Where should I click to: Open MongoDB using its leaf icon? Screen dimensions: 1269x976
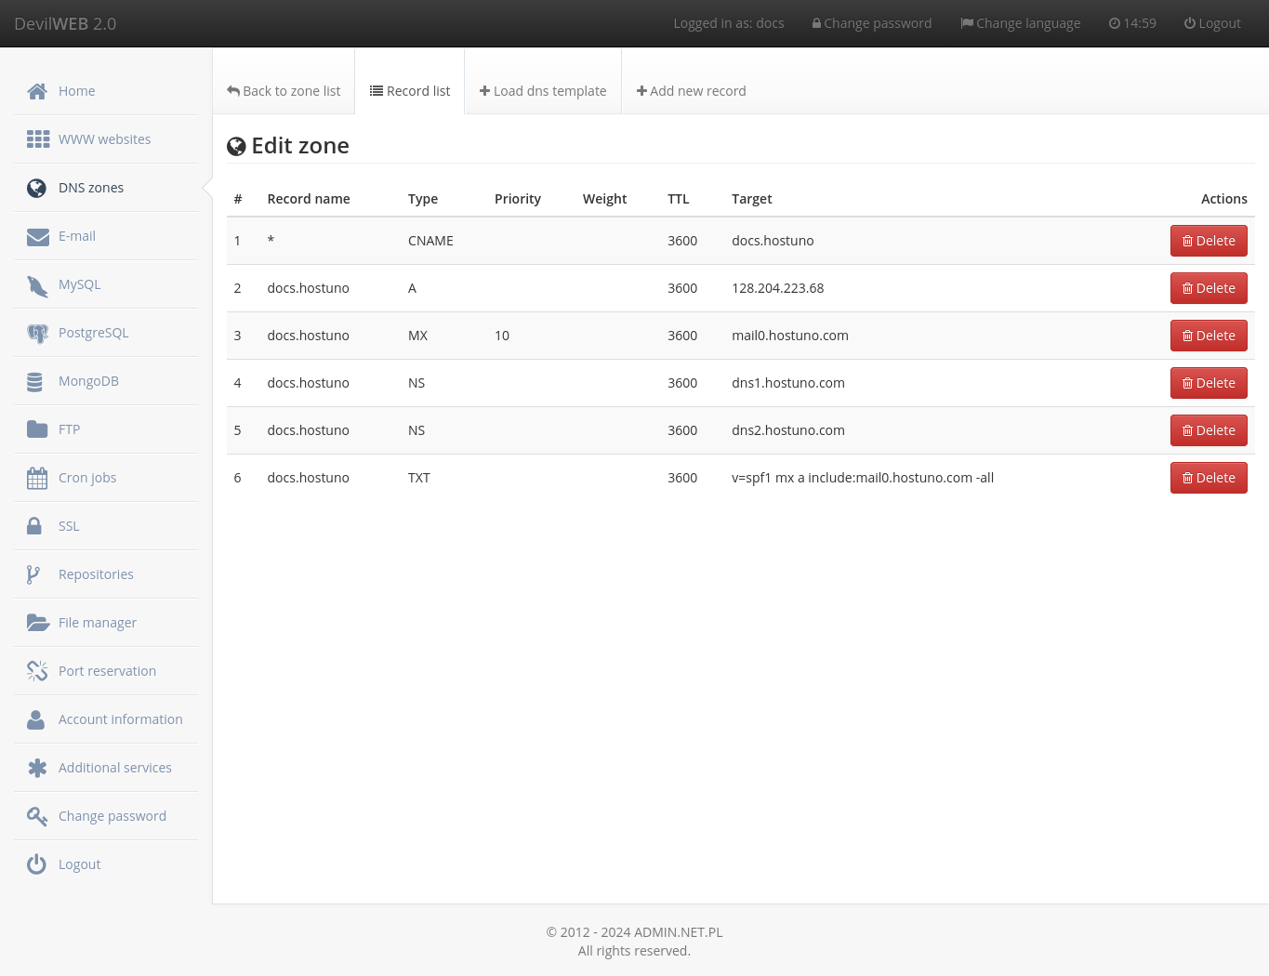37,380
